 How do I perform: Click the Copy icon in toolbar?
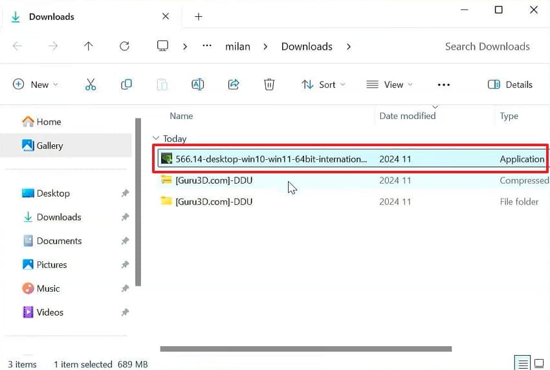coord(126,85)
